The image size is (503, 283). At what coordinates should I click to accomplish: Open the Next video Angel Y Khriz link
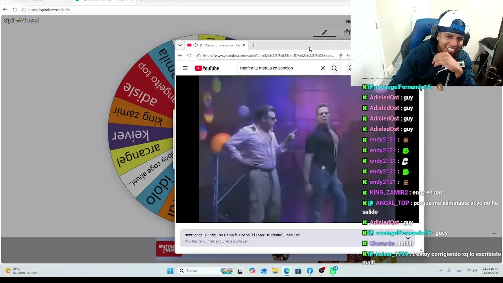pos(247,235)
